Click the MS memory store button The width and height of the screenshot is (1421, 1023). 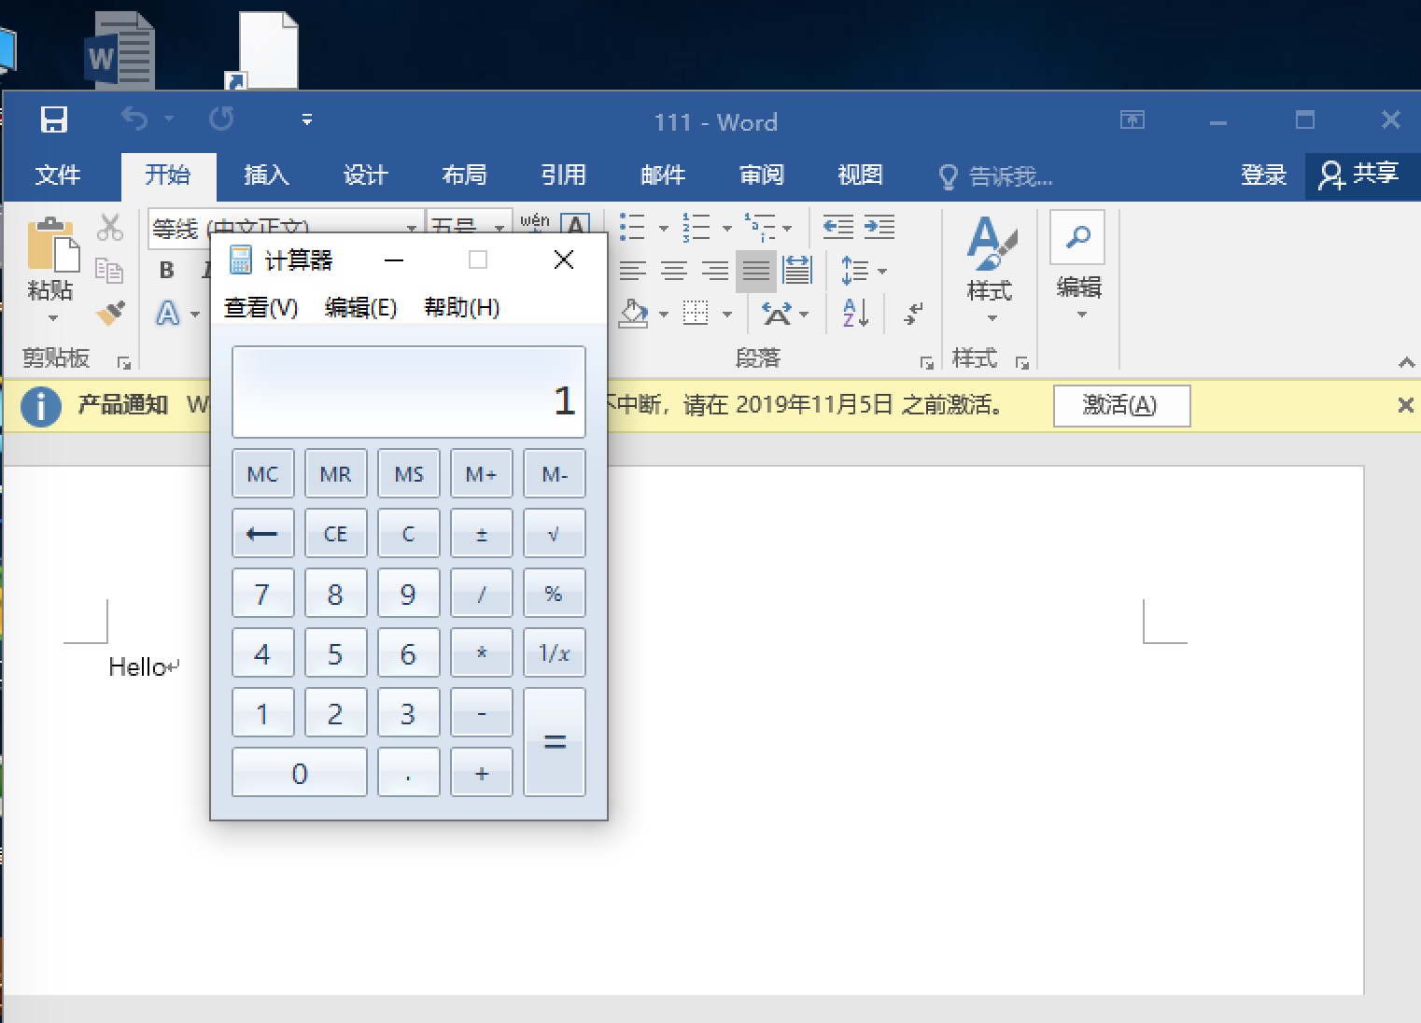click(408, 473)
